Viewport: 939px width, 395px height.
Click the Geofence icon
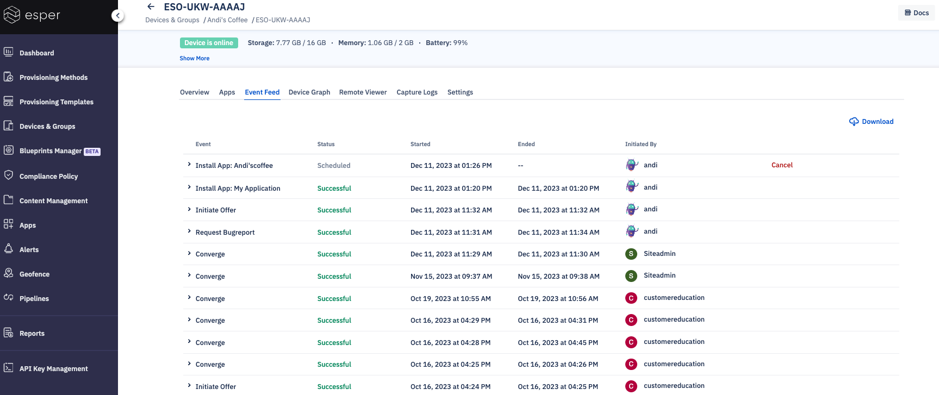9,273
